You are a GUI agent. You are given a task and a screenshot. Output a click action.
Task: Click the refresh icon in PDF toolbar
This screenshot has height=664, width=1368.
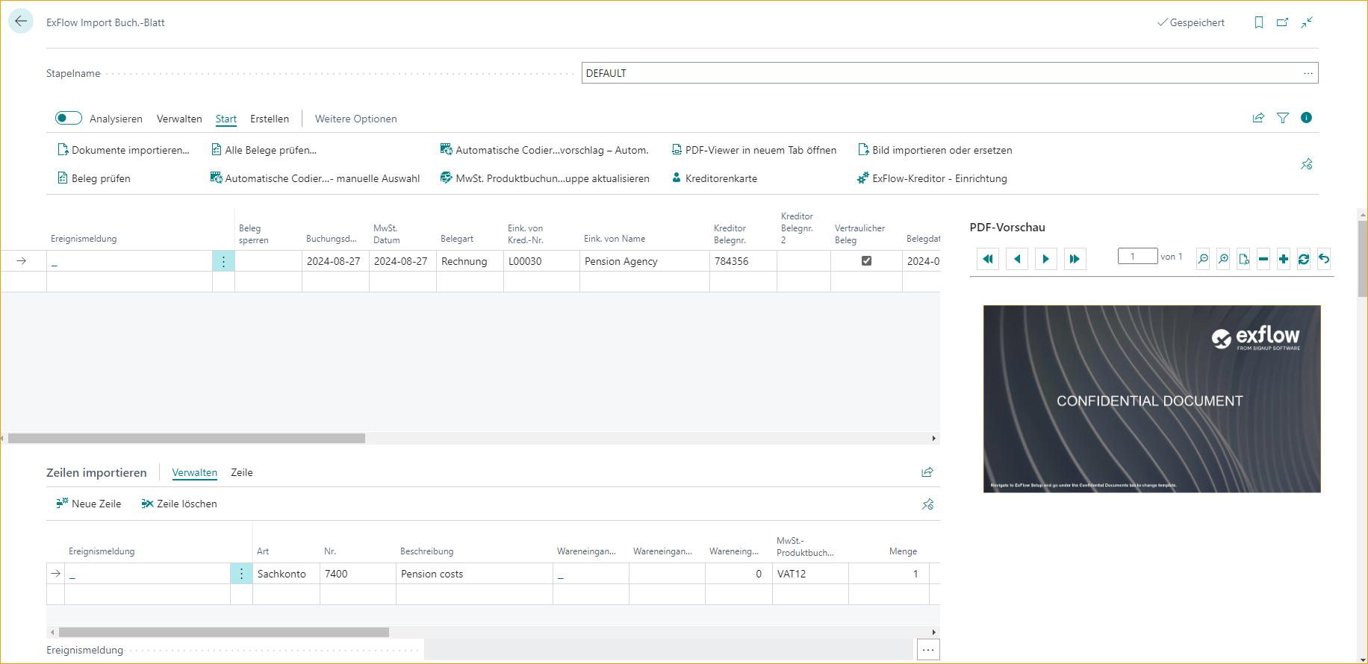tap(1304, 259)
